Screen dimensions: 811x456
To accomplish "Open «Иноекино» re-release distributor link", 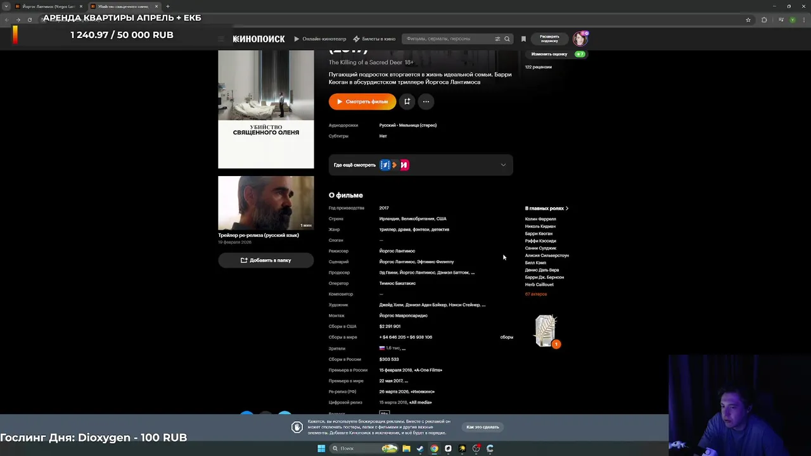I will [x=423, y=391].
